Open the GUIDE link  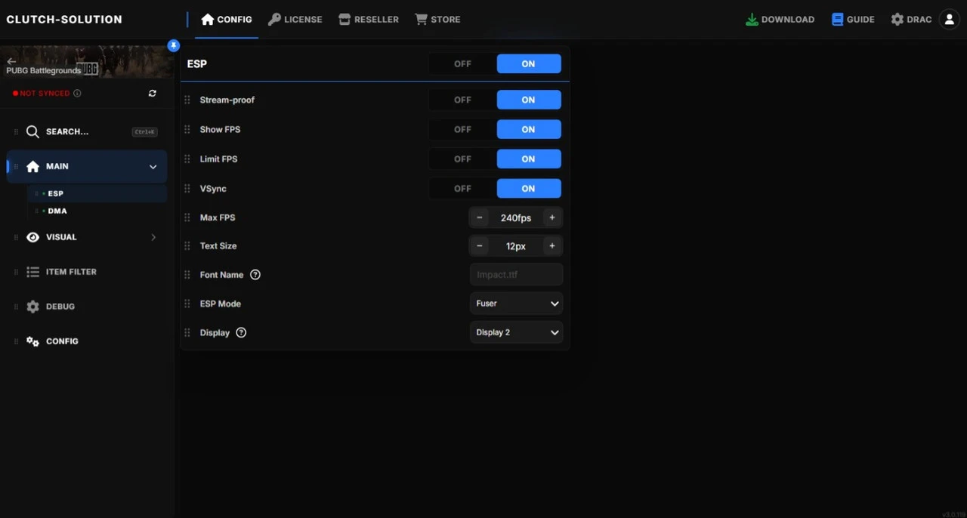coord(853,20)
